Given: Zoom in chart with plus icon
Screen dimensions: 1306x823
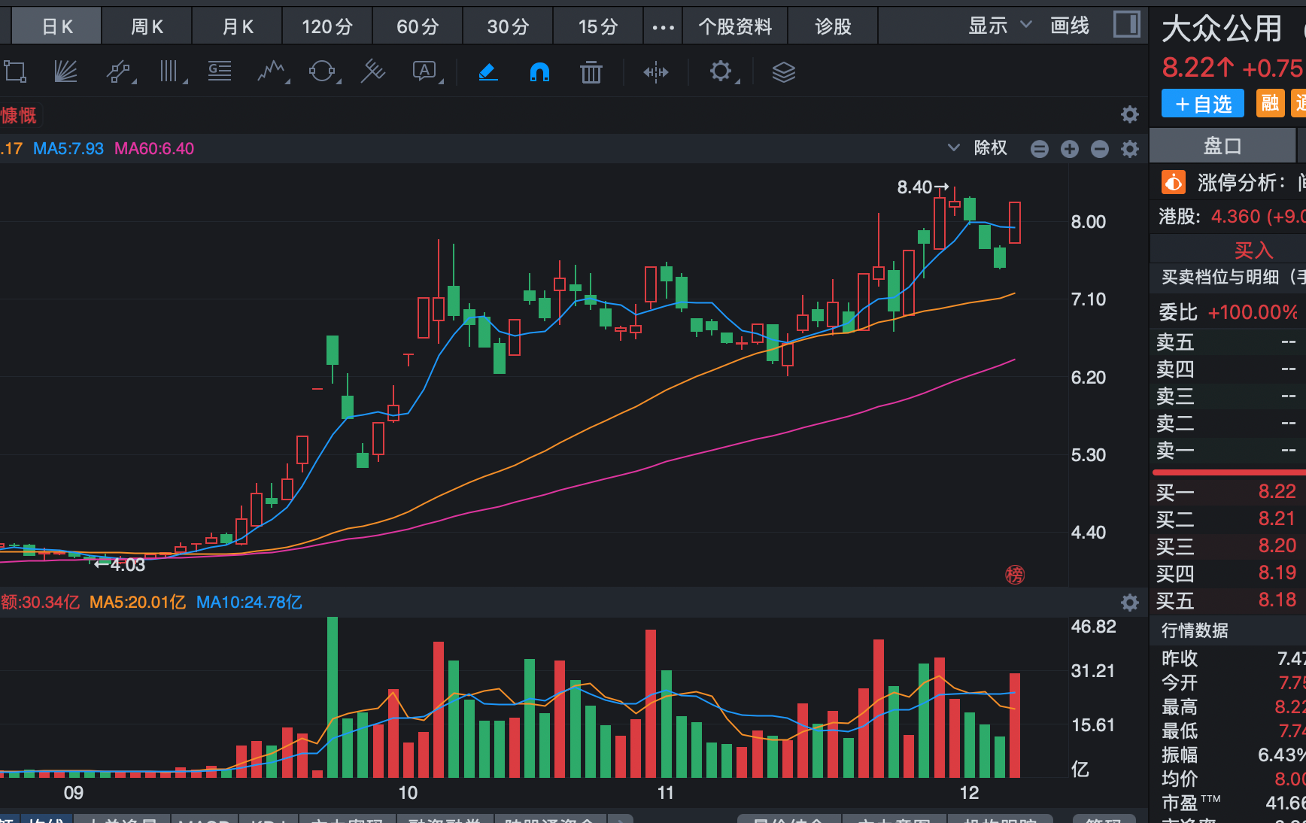Looking at the screenshot, I should (x=1069, y=149).
